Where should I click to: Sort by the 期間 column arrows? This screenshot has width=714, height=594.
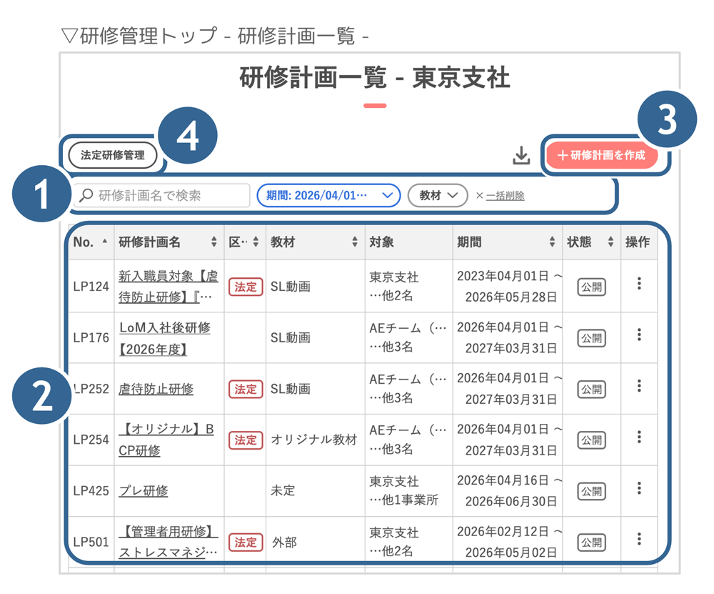[x=553, y=242]
